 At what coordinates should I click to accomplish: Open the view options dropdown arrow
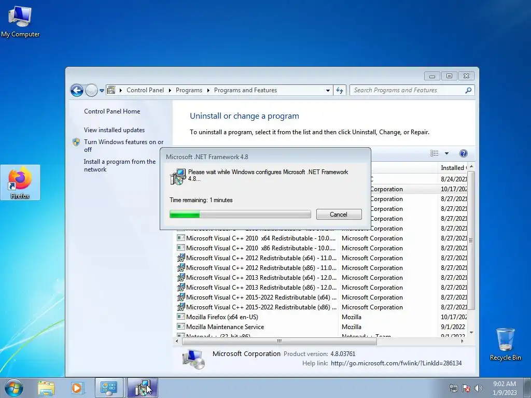[x=446, y=153]
